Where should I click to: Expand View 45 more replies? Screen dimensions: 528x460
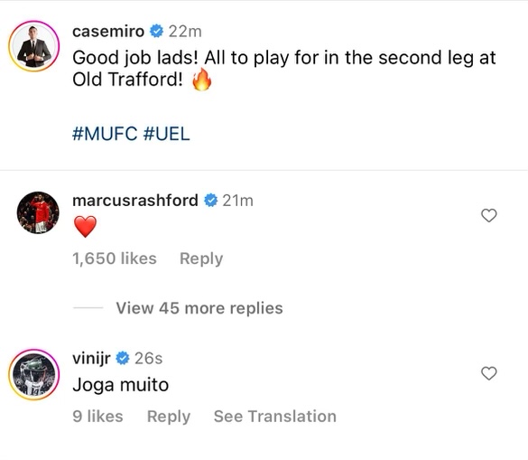pos(199,308)
